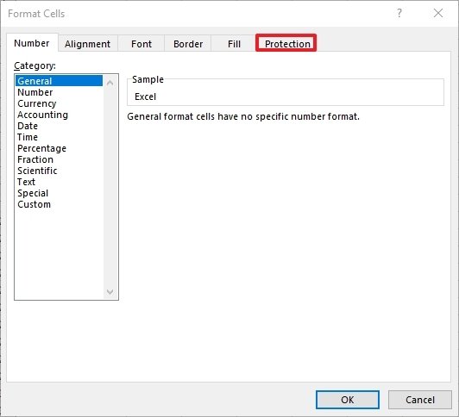The height and width of the screenshot is (417, 459).
Task: Click the category list scroll down arrow
Action: click(110, 291)
